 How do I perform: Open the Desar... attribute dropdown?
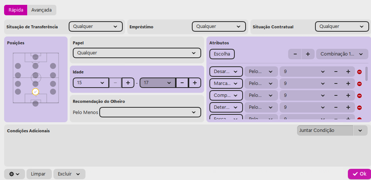point(226,72)
